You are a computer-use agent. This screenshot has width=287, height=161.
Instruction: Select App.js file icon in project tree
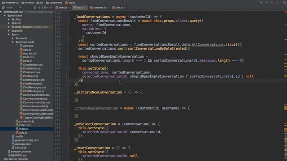click(21, 50)
